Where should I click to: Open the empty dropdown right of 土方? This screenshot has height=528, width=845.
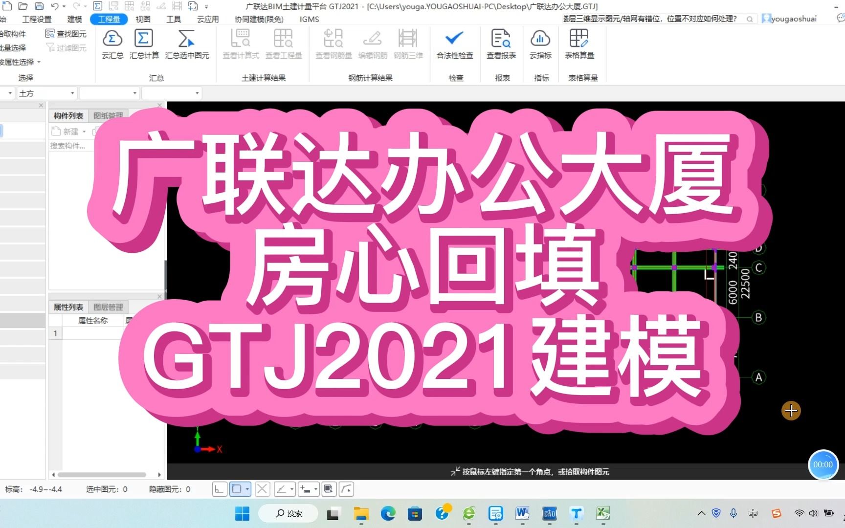pyautogui.click(x=110, y=93)
